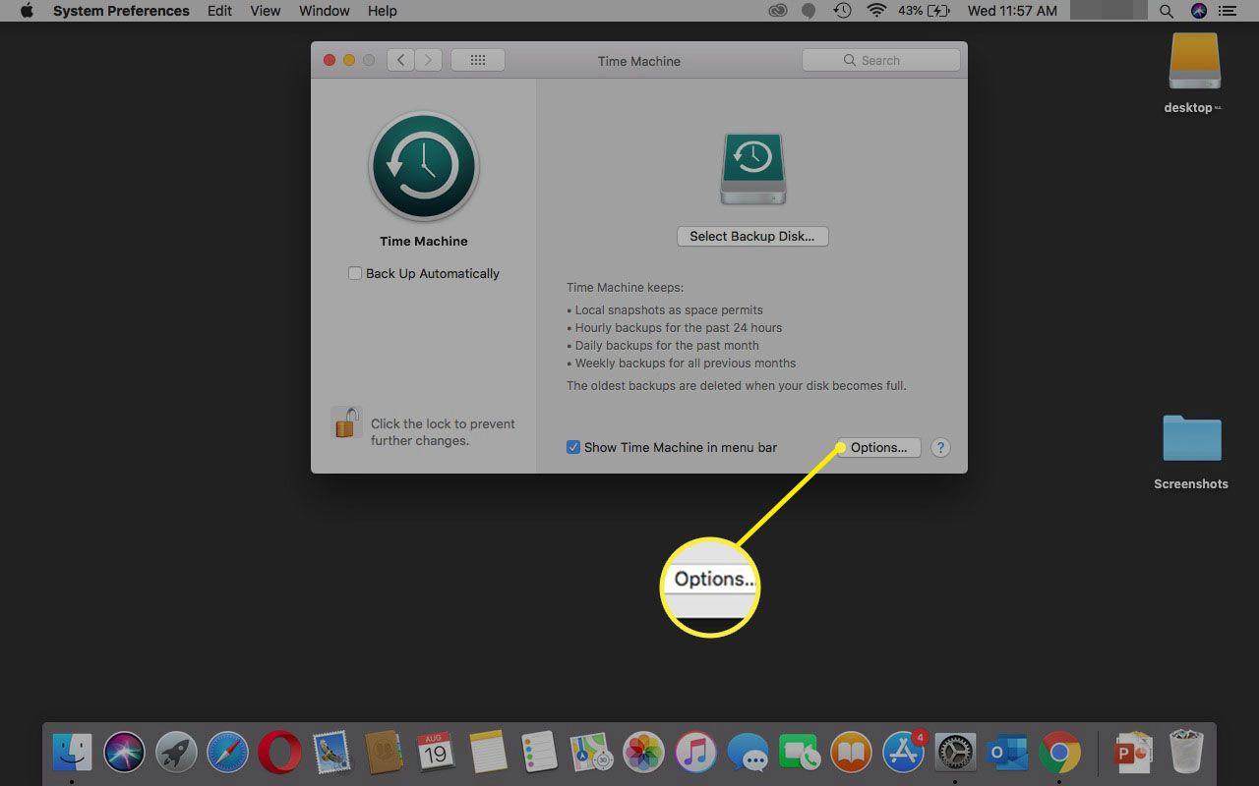Image resolution: width=1259 pixels, height=786 pixels.
Task: Open Safari compass icon in Dock
Action: point(228,753)
